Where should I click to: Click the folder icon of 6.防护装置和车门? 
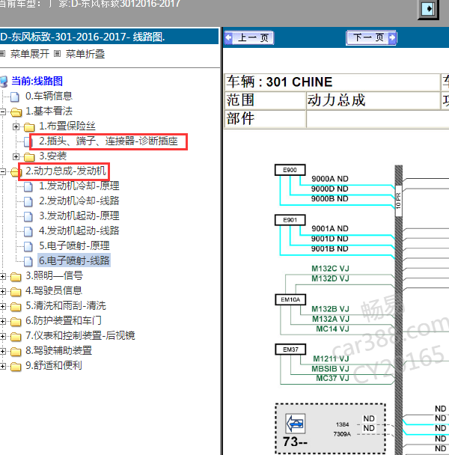tap(16, 322)
